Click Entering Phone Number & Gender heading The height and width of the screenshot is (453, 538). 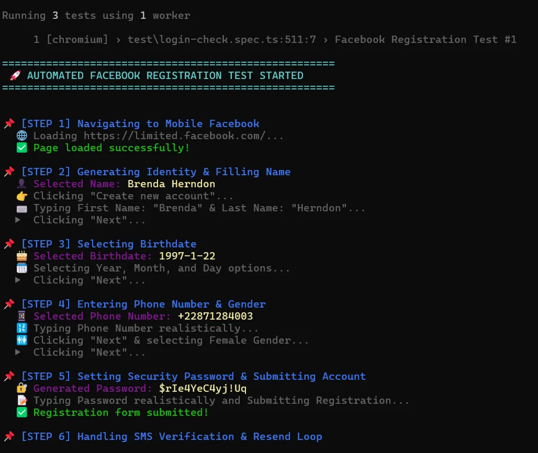(172, 304)
